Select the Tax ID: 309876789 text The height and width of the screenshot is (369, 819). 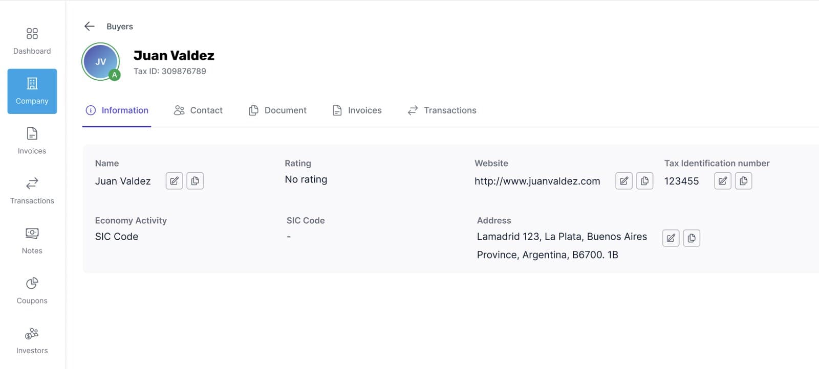[170, 71]
